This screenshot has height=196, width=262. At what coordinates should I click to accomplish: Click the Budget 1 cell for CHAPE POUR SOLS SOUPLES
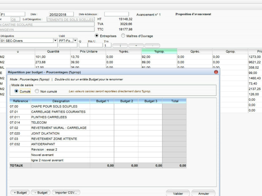coord(102,106)
